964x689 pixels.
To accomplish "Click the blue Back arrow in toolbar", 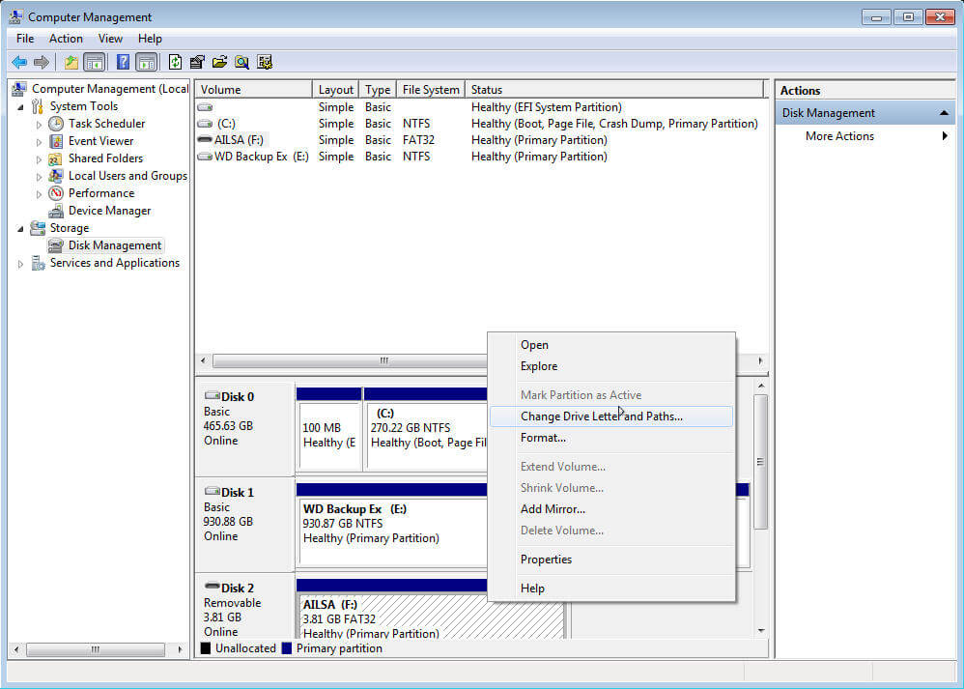I will pyautogui.click(x=18, y=63).
